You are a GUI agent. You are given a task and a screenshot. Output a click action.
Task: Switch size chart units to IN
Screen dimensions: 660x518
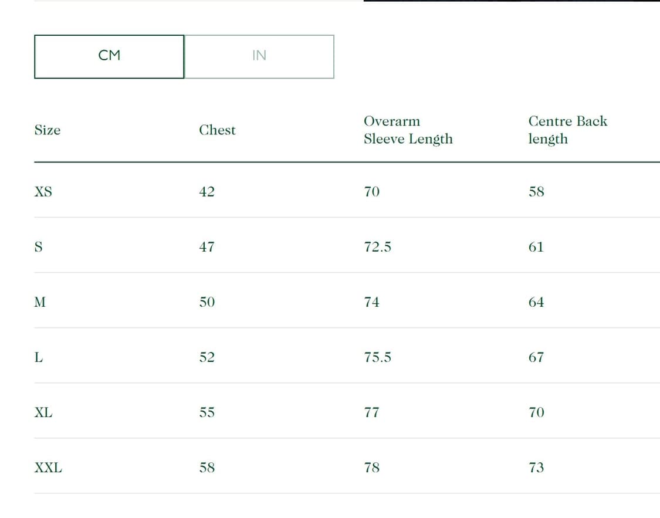pyautogui.click(x=259, y=56)
